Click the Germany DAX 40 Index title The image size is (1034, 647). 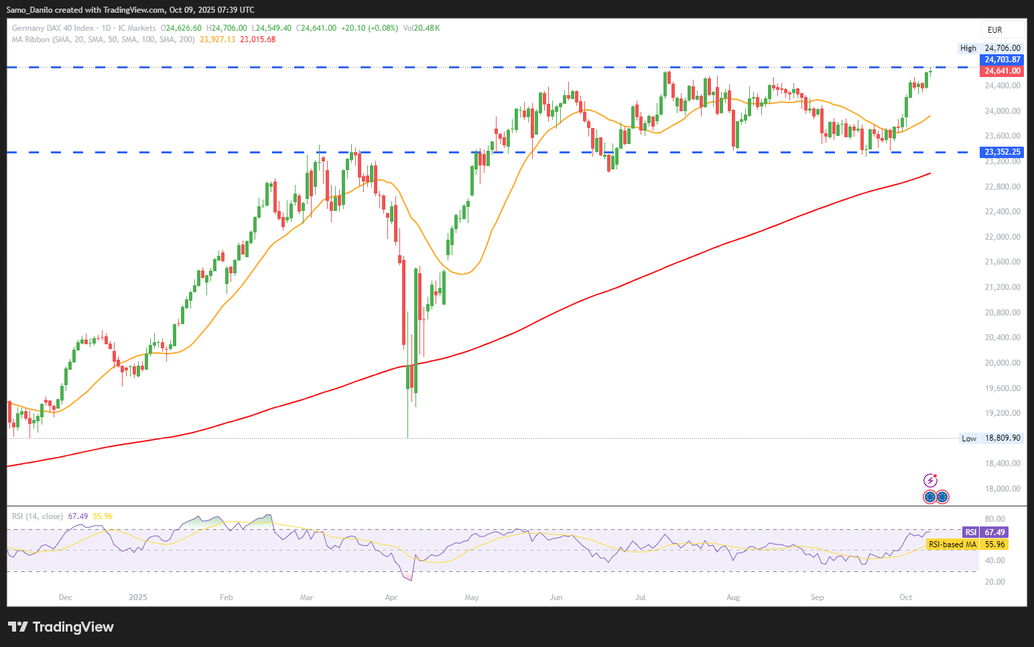(x=53, y=28)
